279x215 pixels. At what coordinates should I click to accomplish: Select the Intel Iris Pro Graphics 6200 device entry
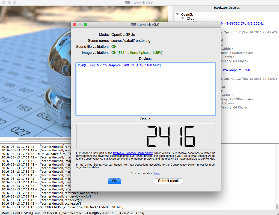(119, 65)
